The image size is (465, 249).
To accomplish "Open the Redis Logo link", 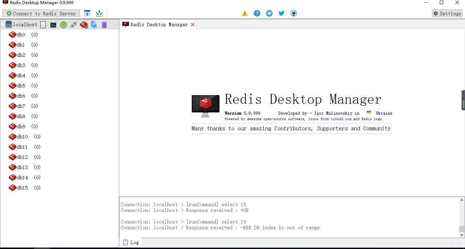I will click(x=372, y=119).
